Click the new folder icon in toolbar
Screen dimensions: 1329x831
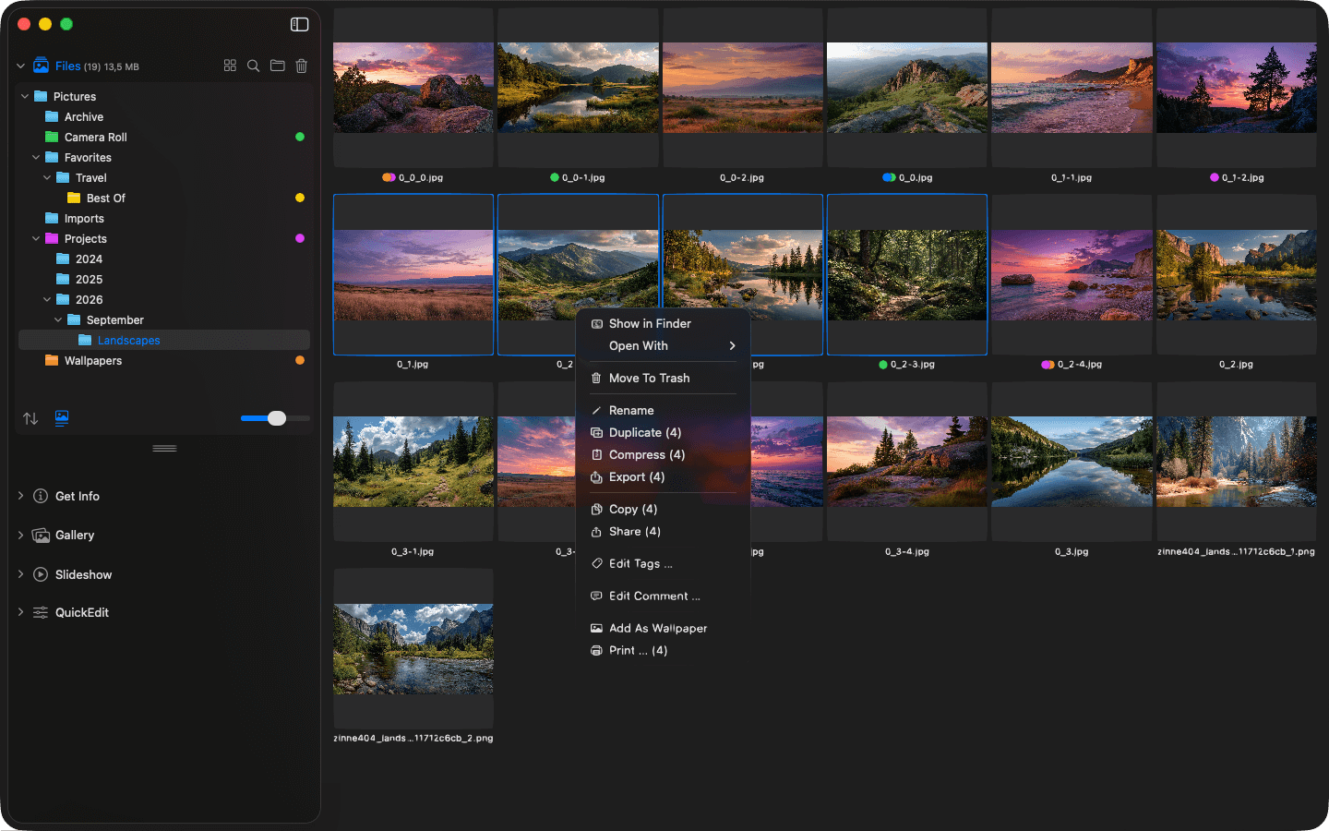point(278,66)
